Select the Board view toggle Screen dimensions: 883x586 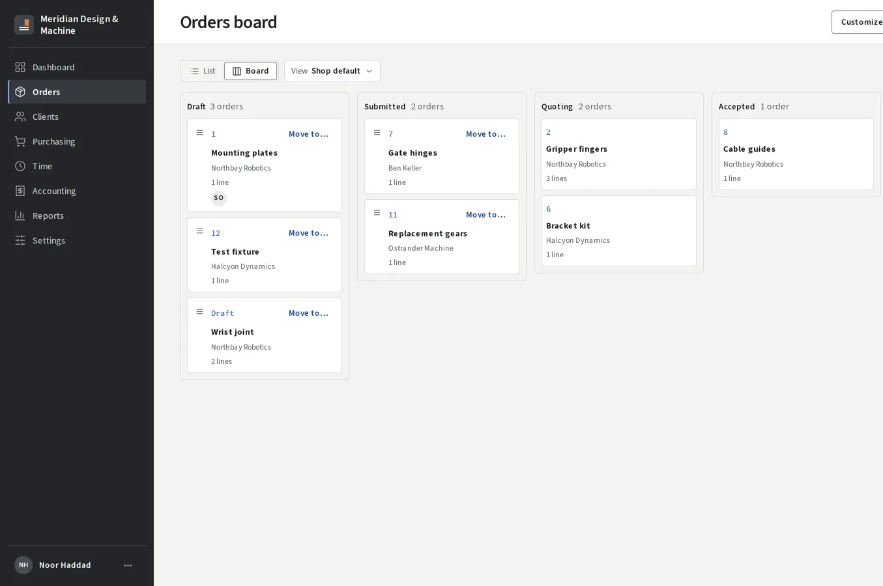point(250,71)
